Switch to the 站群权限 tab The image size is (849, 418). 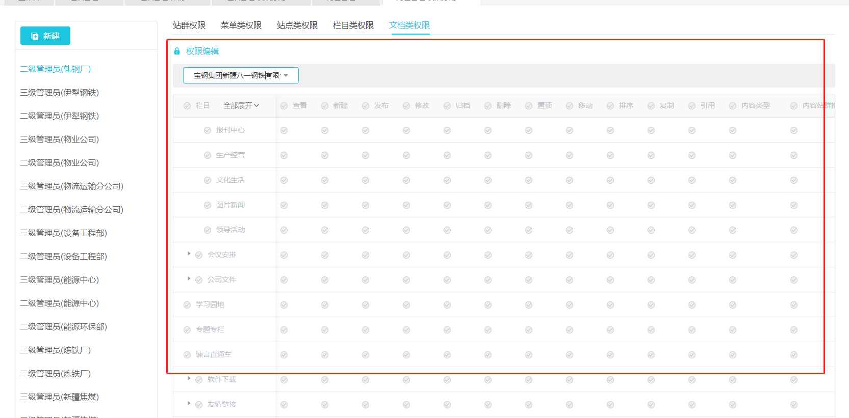(x=189, y=25)
